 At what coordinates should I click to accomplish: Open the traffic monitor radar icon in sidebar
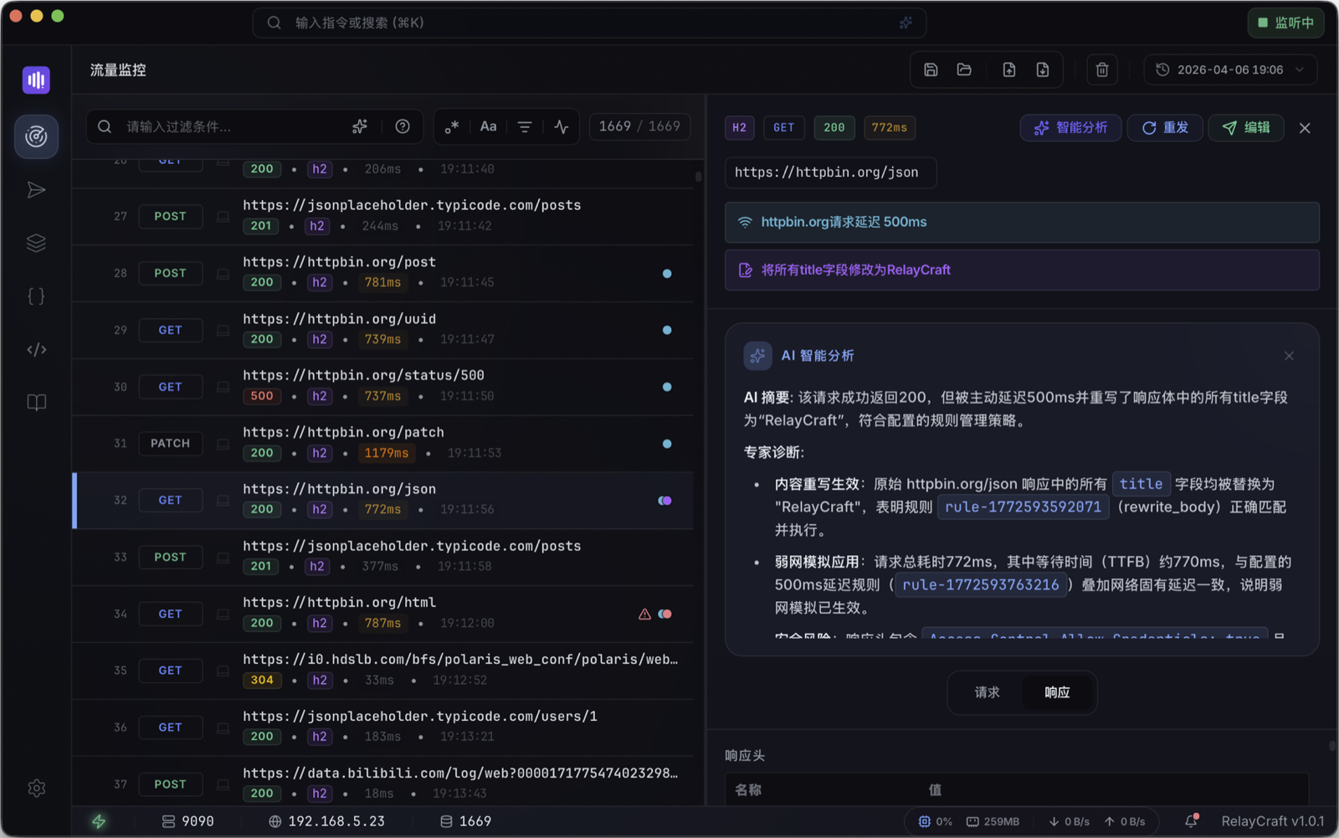(36, 136)
